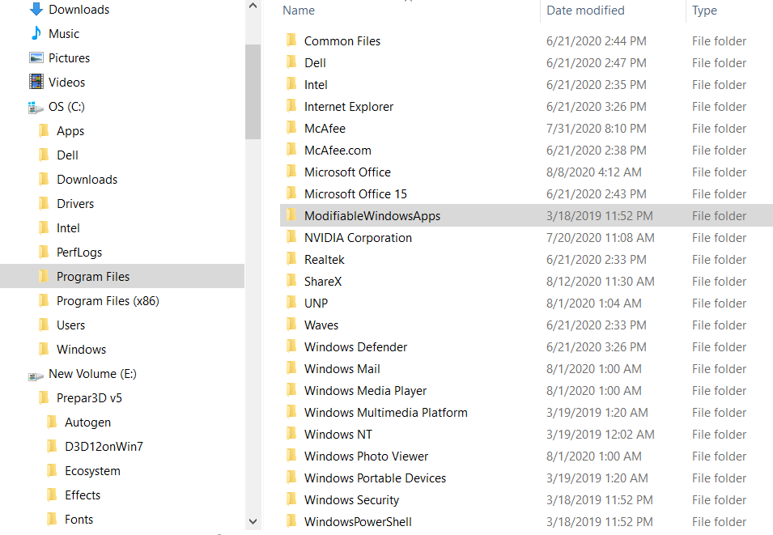The height and width of the screenshot is (535, 773).
Task: Click the Microsoft Office 15 folder icon
Action: 291,193
